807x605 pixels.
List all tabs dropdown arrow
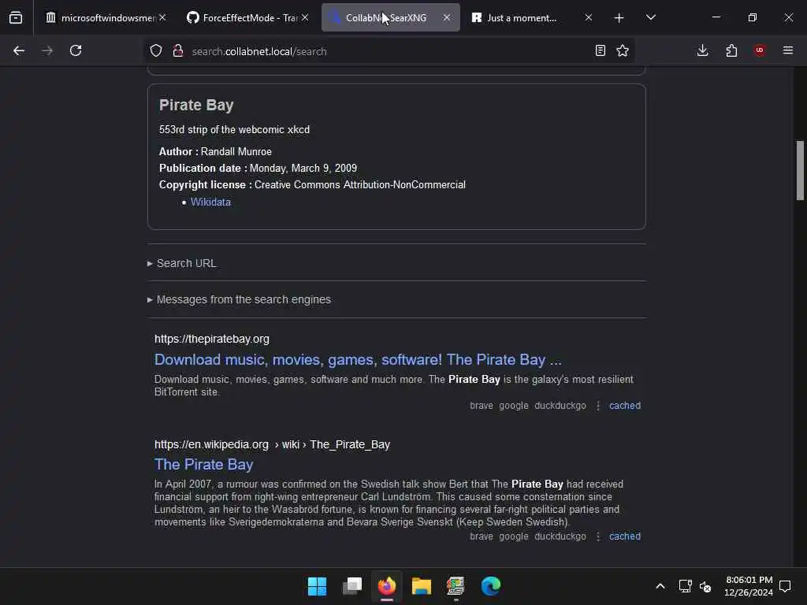(x=650, y=18)
